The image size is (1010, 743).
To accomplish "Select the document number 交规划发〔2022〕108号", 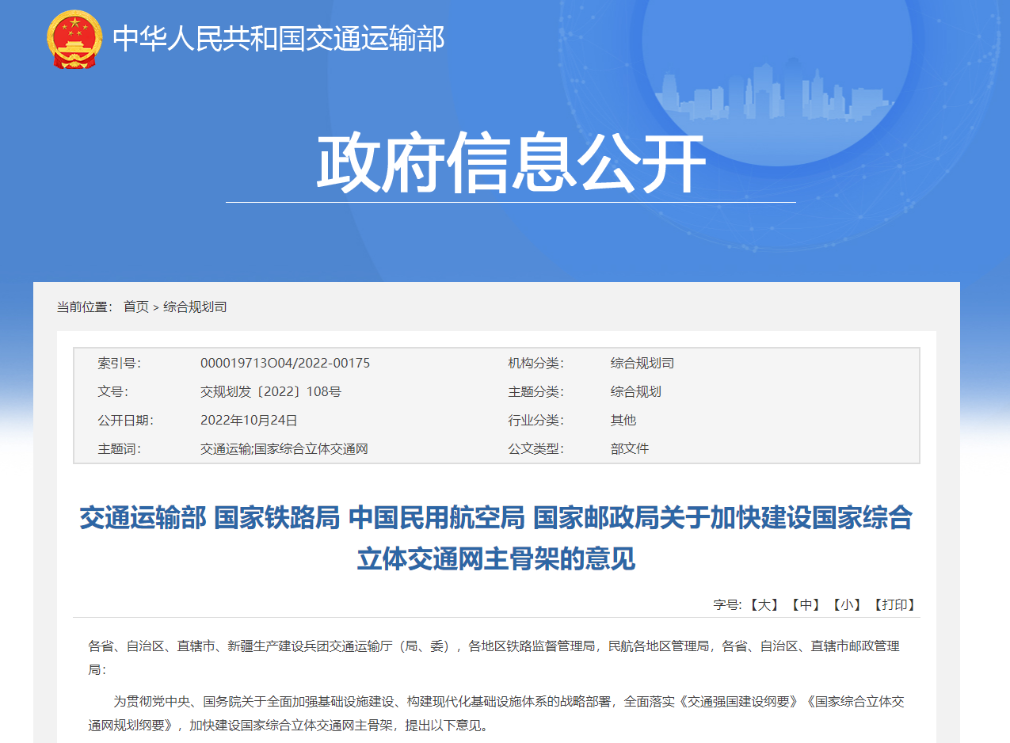I will [270, 392].
